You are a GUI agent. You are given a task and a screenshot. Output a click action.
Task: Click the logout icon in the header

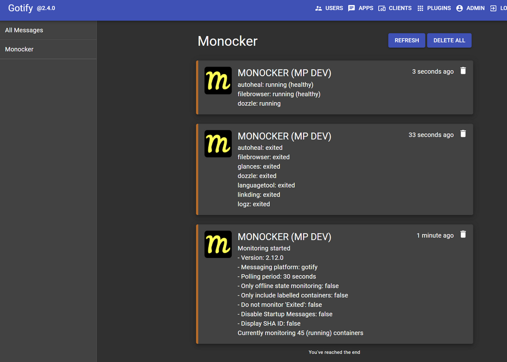493,9
